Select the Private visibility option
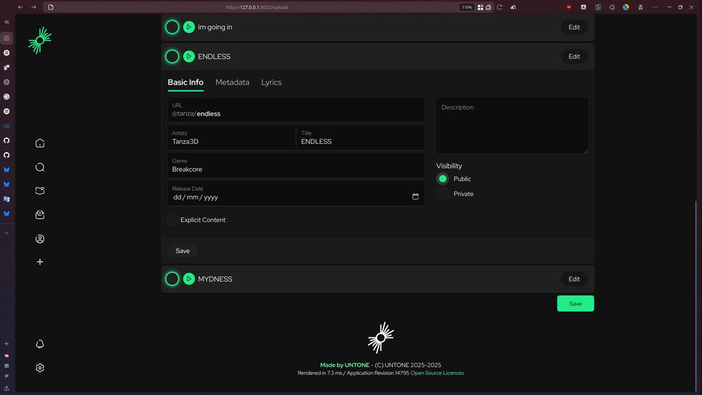This screenshot has width=702, height=395. (x=442, y=194)
